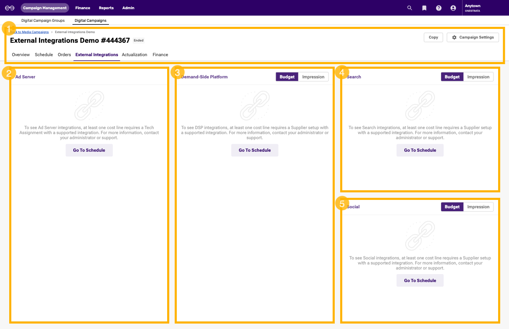The image size is (509, 329).
Task: Open Campaign Settings with the gear icon
Action: pyautogui.click(x=473, y=37)
